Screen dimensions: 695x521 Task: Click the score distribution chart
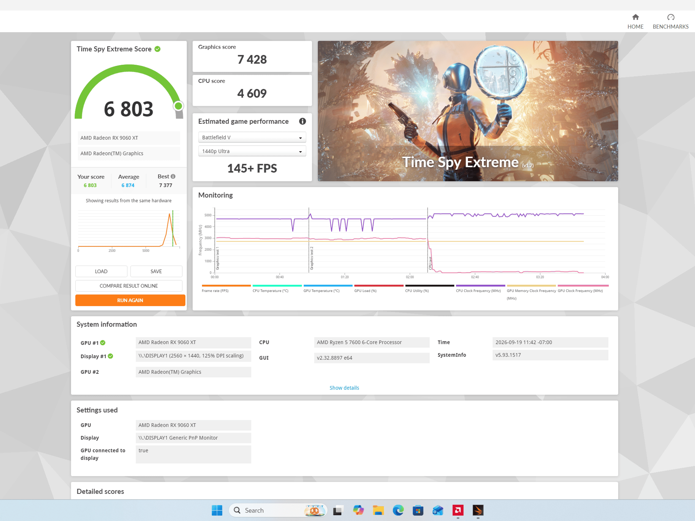tap(129, 230)
